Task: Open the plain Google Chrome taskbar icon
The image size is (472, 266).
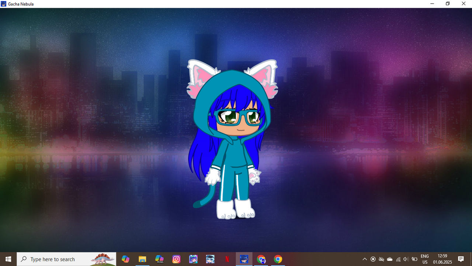Action: [x=278, y=259]
